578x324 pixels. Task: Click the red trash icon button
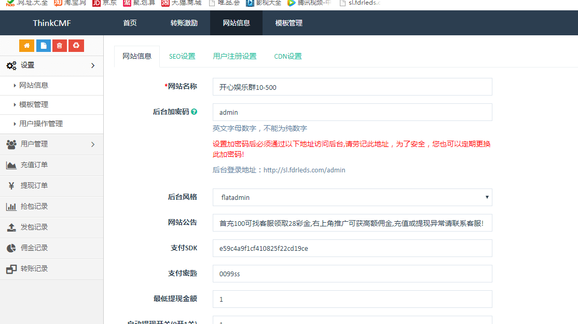coord(60,46)
